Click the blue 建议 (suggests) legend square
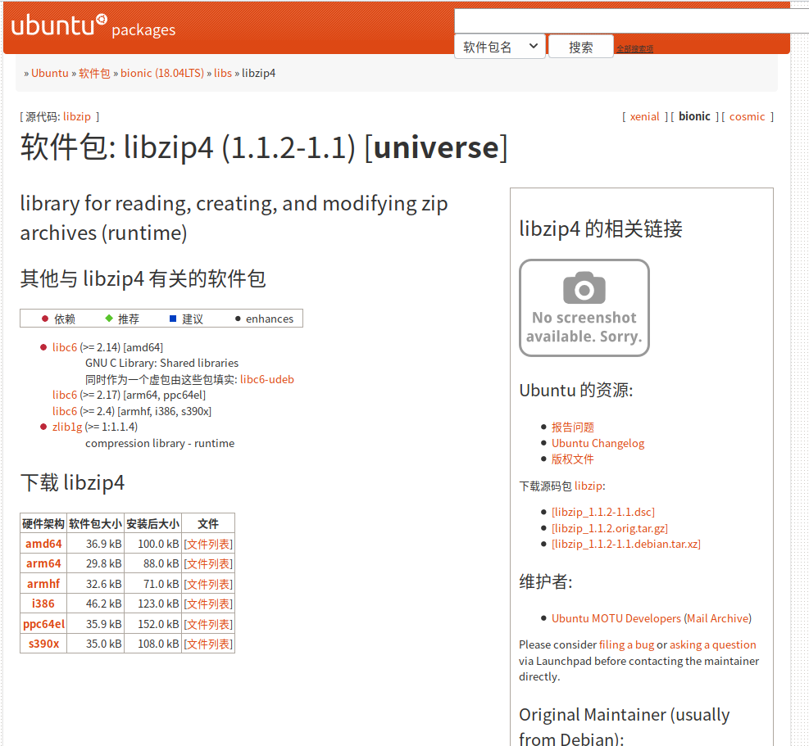 (172, 319)
